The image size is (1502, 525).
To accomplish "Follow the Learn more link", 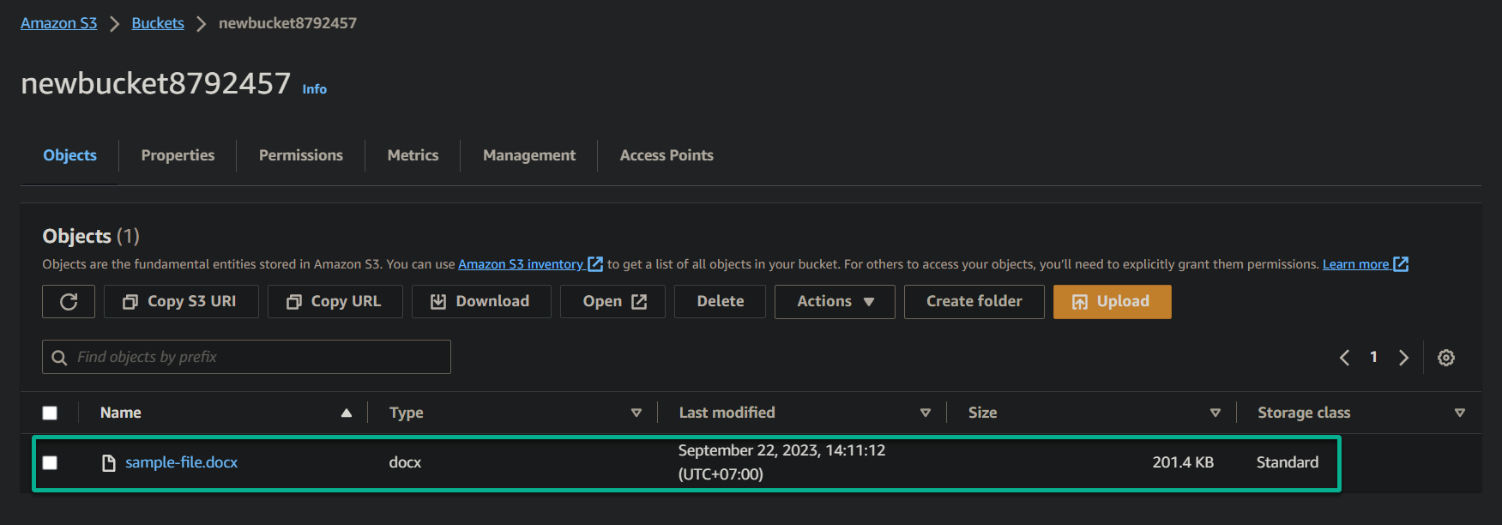I will [x=1355, y=264].
